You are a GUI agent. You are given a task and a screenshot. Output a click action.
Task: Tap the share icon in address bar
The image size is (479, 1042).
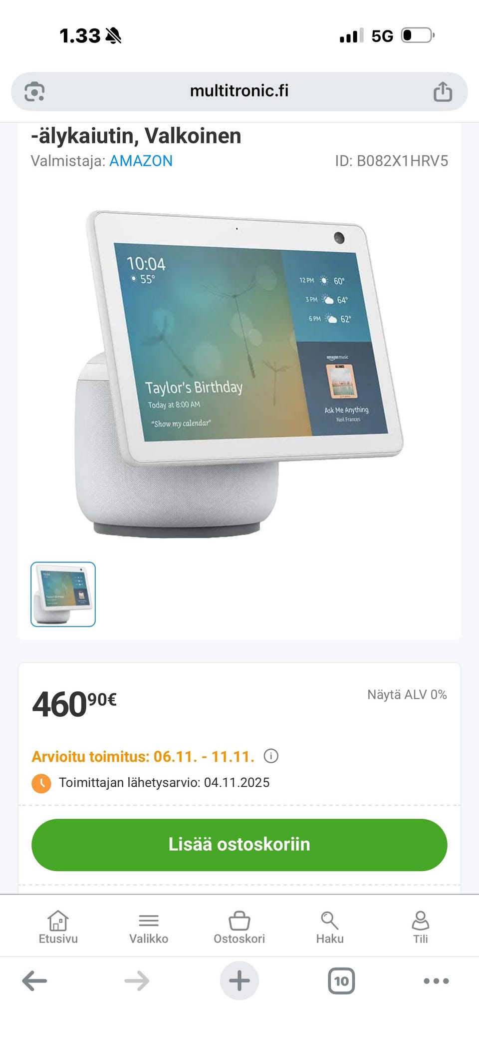tap(443, 91)
